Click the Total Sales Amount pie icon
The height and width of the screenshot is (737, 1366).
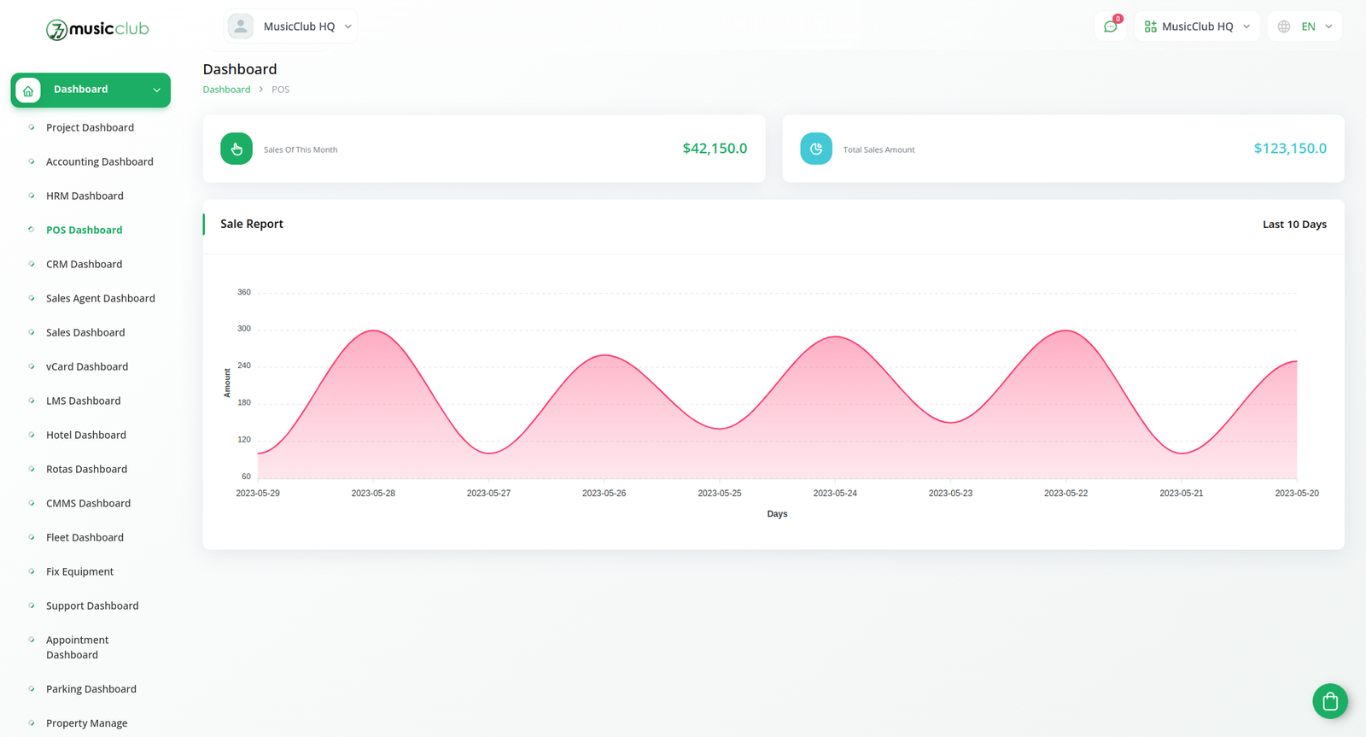pyautogui.click(x=816, y=149)
